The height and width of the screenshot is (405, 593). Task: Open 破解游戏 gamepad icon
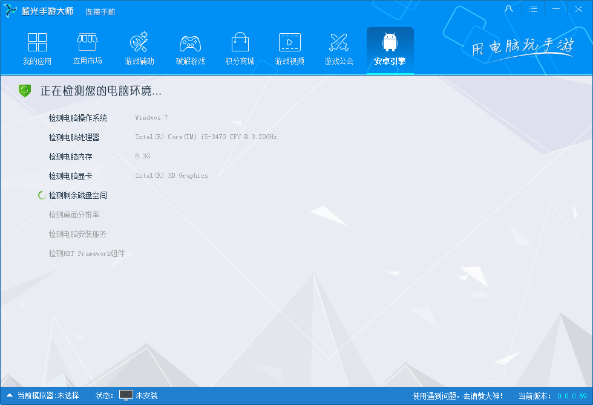coord(190,50)
